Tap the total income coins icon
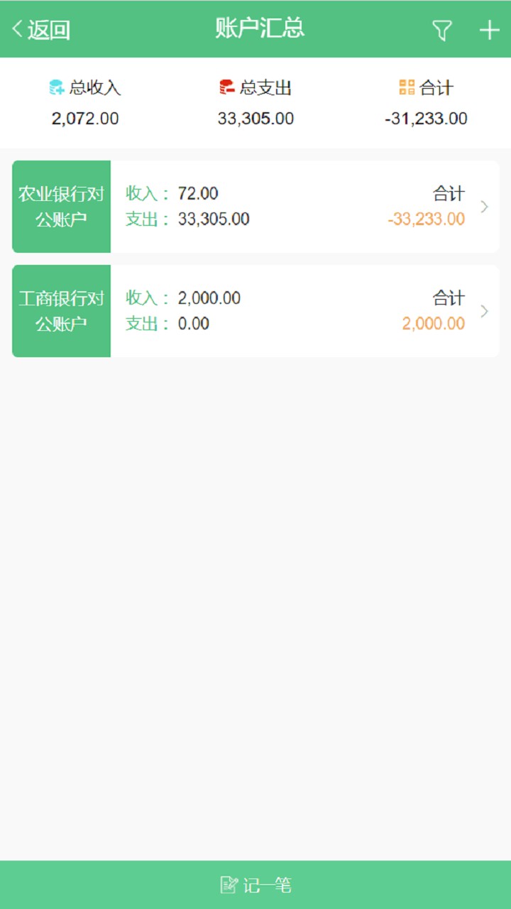This screenshot has width=511, height=909. click(57, 87)
